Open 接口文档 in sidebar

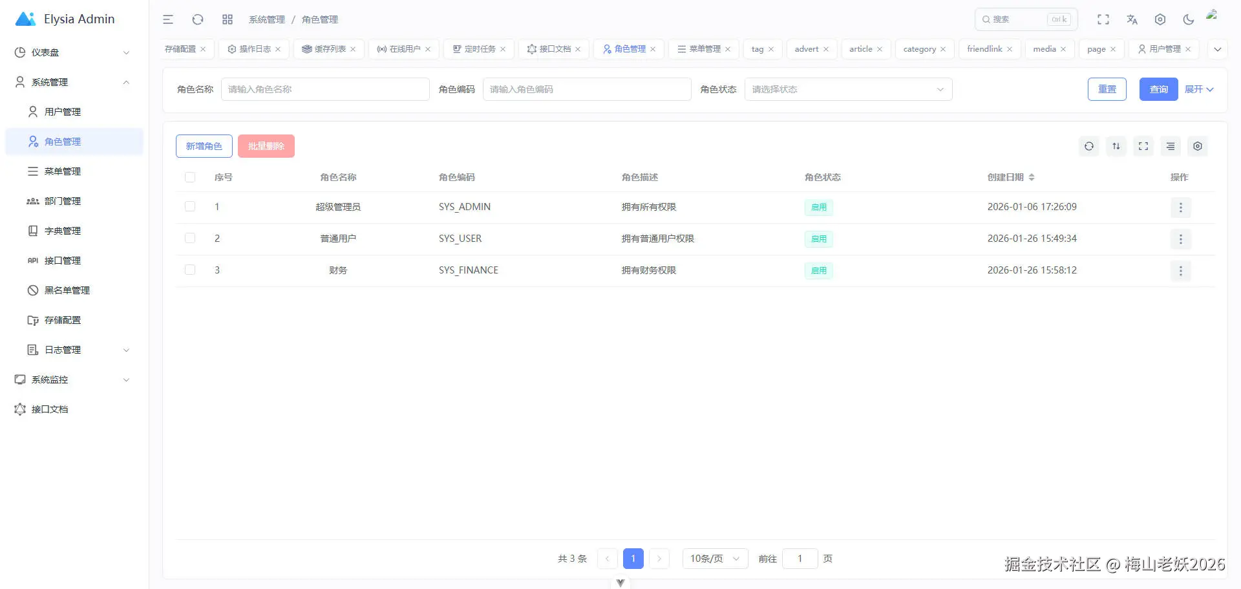pyautogui.click(x=74, y=409)
